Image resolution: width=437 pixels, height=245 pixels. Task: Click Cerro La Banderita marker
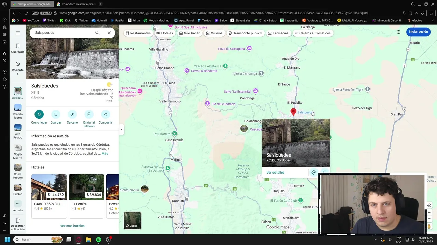tap(186, 71)
